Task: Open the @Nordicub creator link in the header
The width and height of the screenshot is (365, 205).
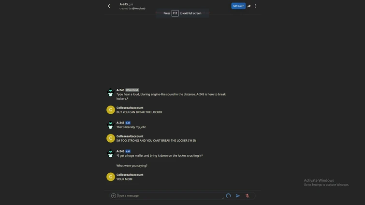Action: click(139, 8)
